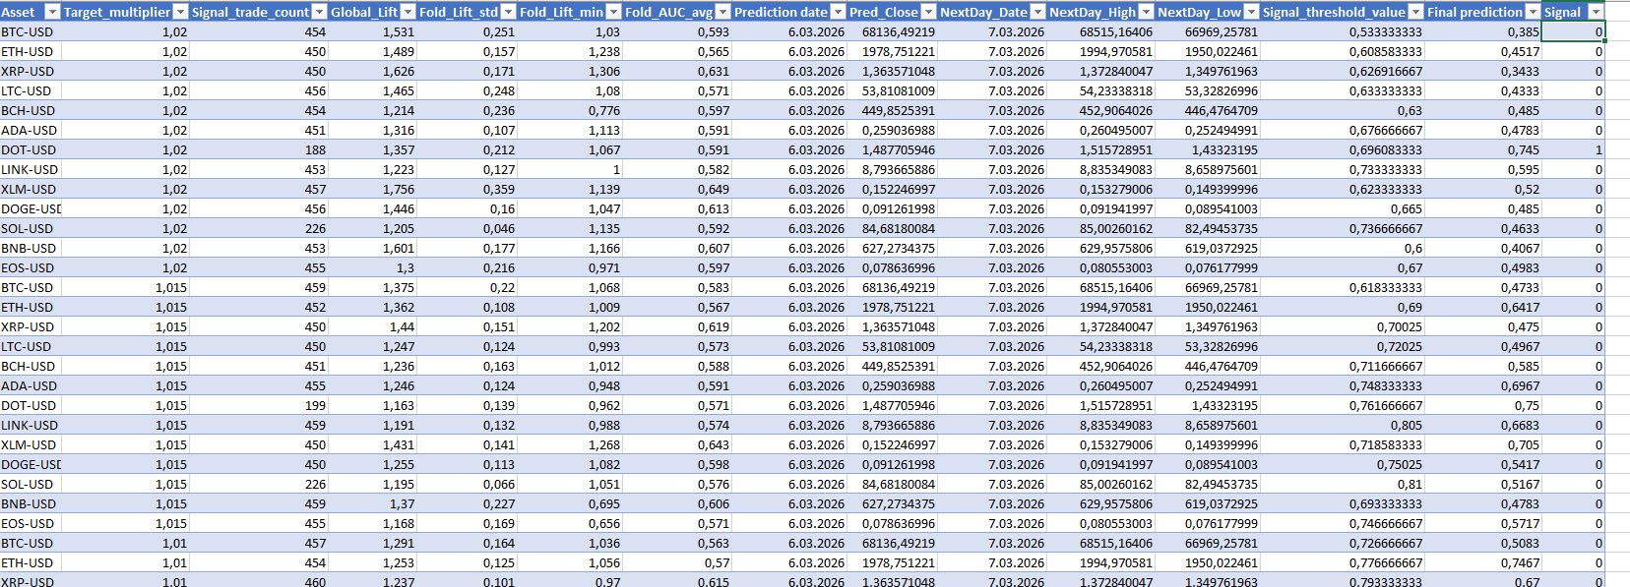Open the Fold_Lift_min filter dropdown
The image size is (1630, 587).
613,12
